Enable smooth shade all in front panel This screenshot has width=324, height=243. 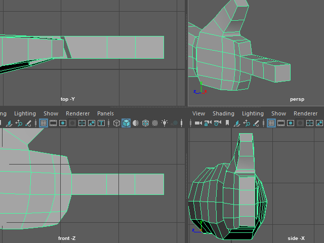[x=126, y=123]
